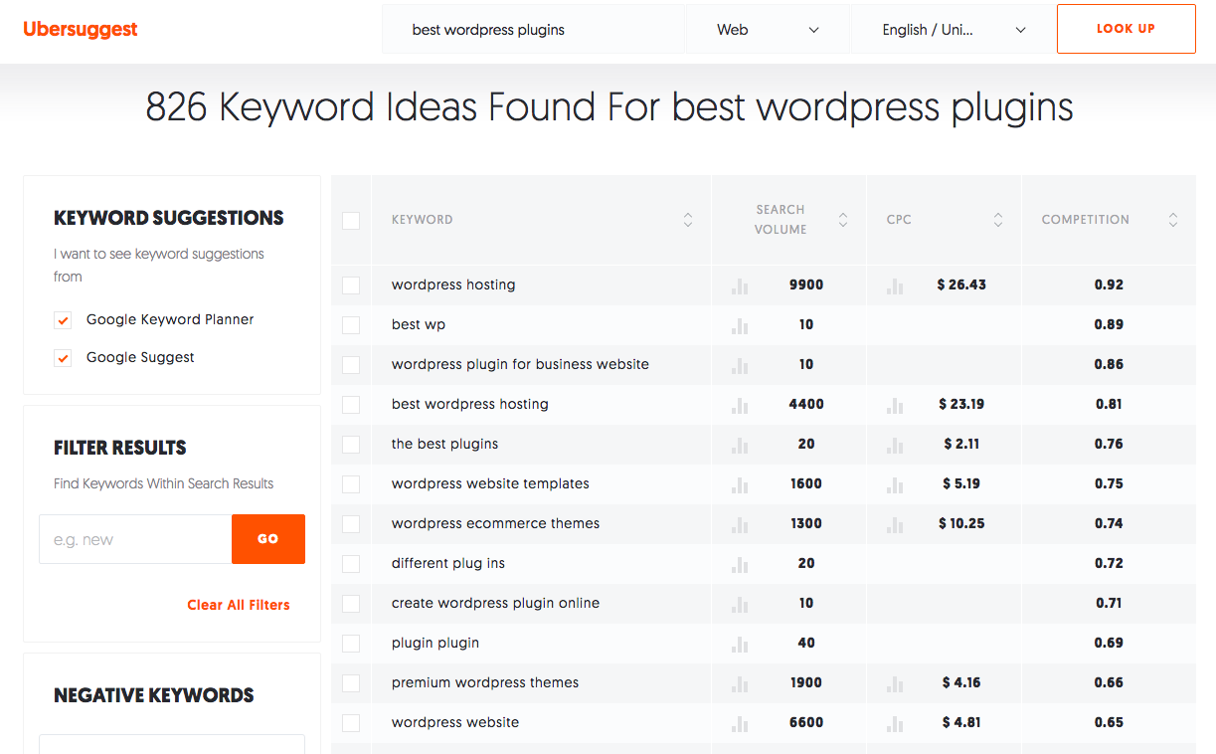Click the COMPETITION column header label

pyautogui.click(x=1086, y=220)
